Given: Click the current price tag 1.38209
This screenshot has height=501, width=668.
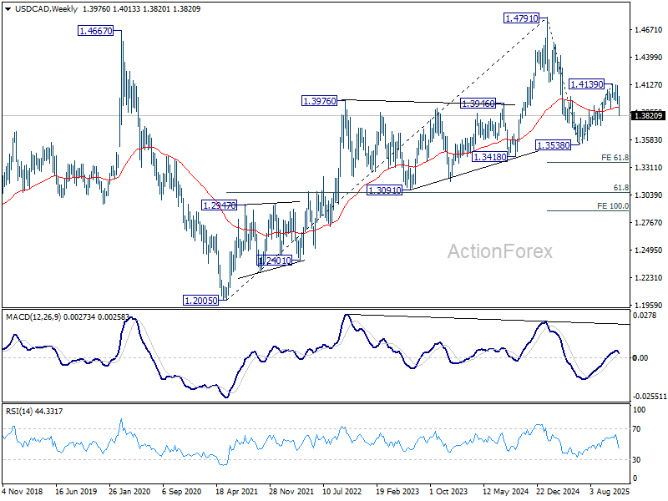Looking at the screenshot, I should tap(648, 115).
